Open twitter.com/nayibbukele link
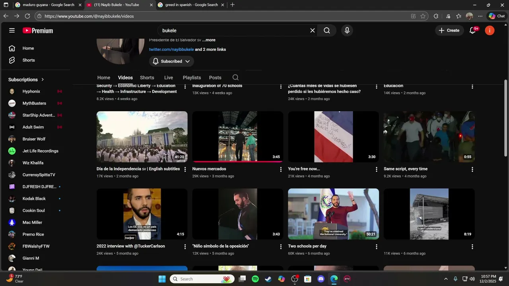509x286 pixels. 171,50
